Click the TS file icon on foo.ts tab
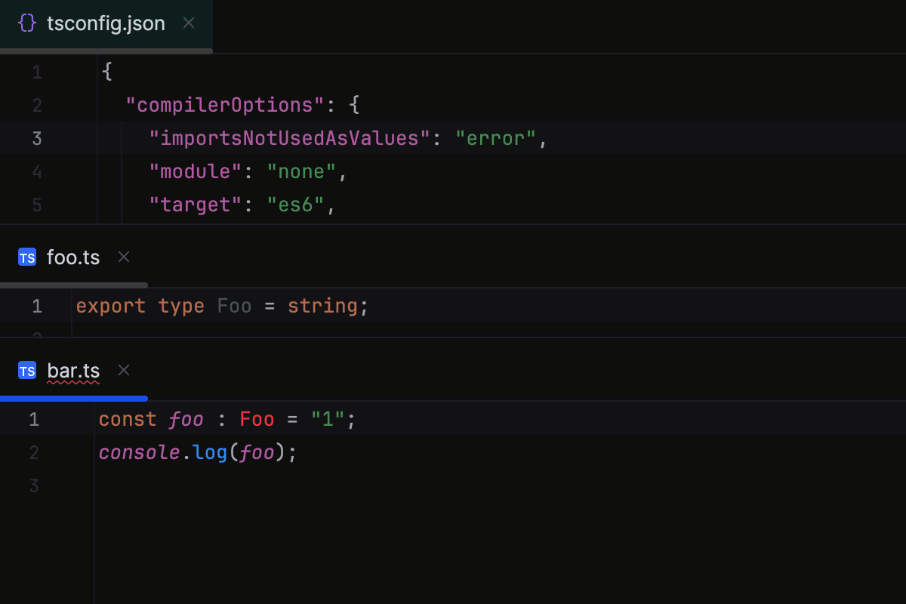The width and height of the screenshot is (906, 604). point(26,257)
